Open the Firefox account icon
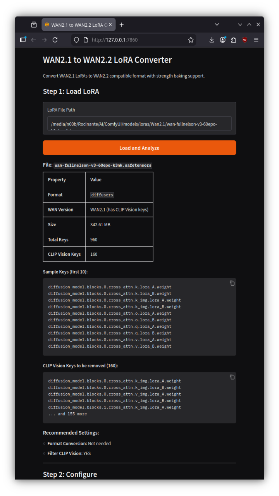 click(223, 40)
